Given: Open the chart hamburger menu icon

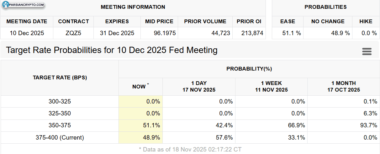Looking at the screenshot, I should point(367,52).
